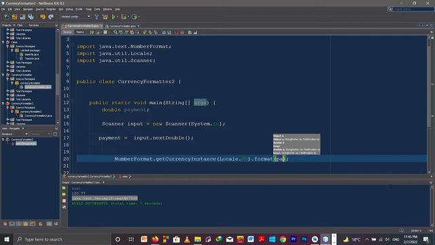Switch to the Source editor view
This screenshot has height=245, width=435.
pos(67,32)
